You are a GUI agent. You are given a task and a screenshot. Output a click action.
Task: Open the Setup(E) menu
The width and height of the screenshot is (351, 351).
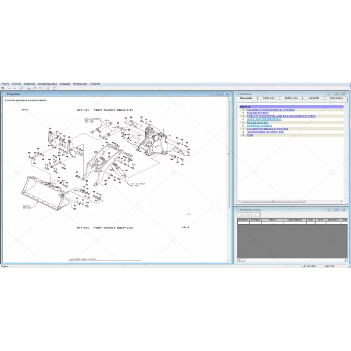coord(65,83)
